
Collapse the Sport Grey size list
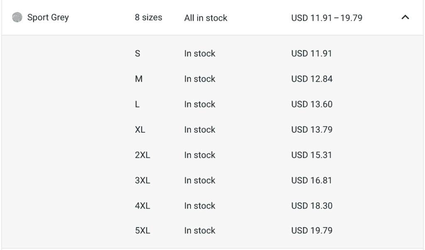pyautogui.click(x=405, y=17)
